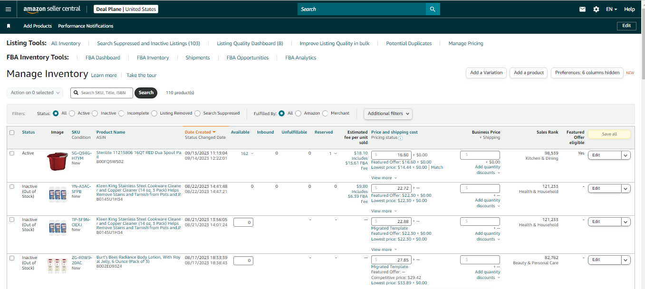The height and width of the screenshot is (289, 645).
Task: Open the hamburger navigation menu
Action: coord(8,9)
